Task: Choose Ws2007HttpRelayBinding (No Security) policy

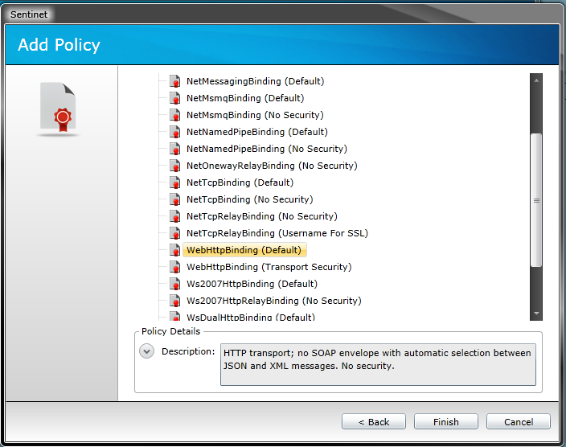Action: 274,301
